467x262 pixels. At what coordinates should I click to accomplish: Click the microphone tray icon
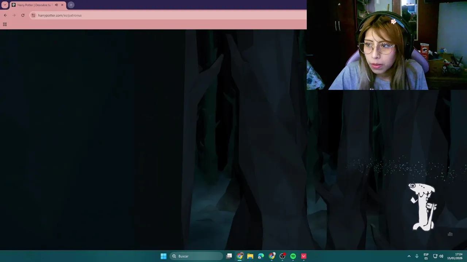pos(417,256)
